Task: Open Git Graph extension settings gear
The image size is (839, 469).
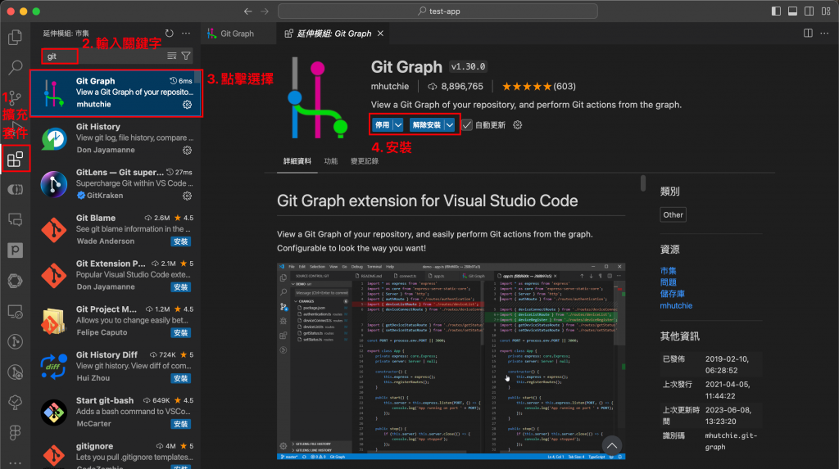Action: click(518, 124)
